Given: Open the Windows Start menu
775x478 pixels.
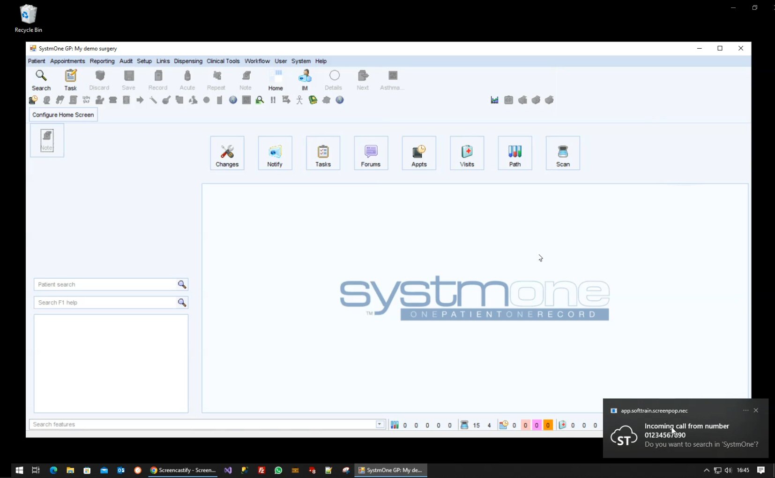Looking at the screenshot, I should [19, 470].
